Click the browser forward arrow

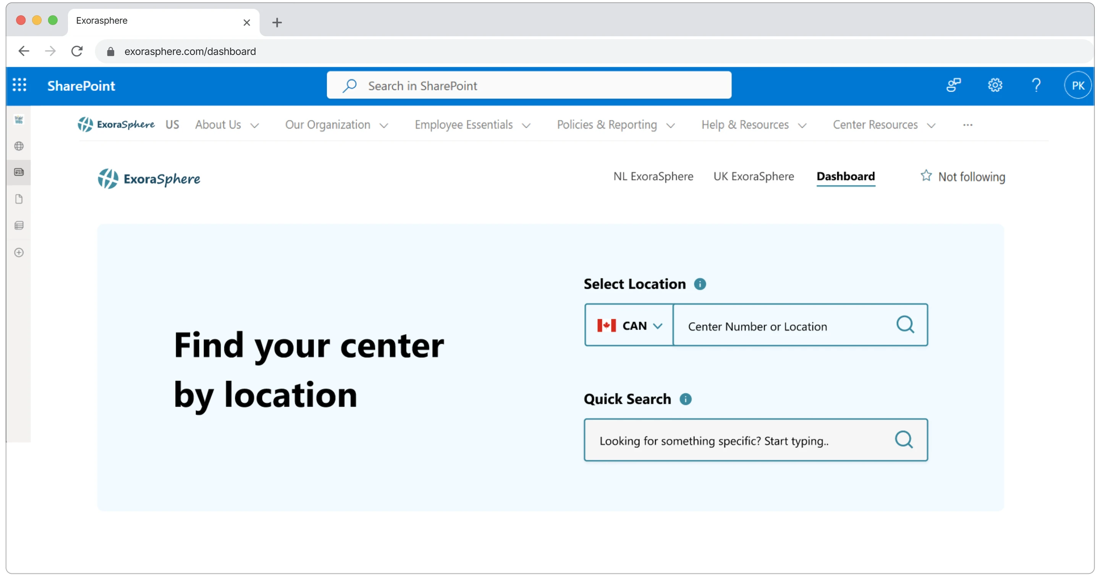point(50,51)
